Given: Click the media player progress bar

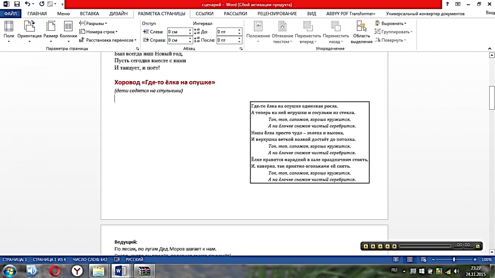Looking at the screenshot, I should 425,246.
